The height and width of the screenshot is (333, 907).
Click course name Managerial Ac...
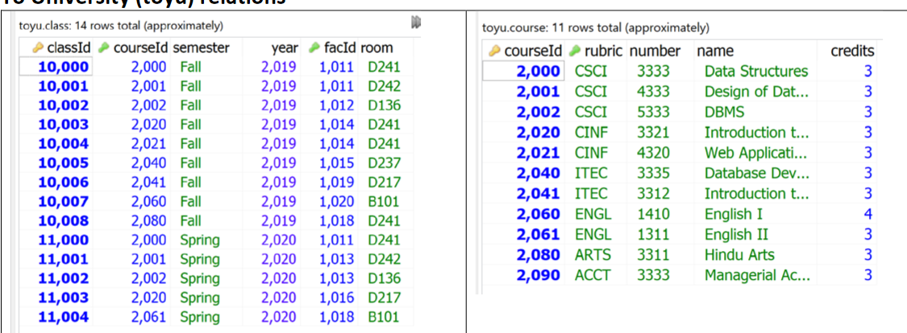[757, 275]
